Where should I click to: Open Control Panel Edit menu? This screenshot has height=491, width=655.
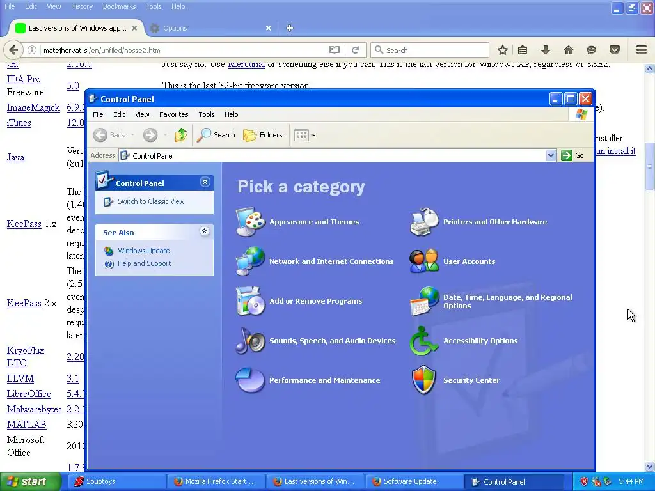(119, 114)
